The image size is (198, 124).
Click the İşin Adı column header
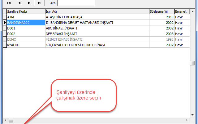(x=97, y=11)
